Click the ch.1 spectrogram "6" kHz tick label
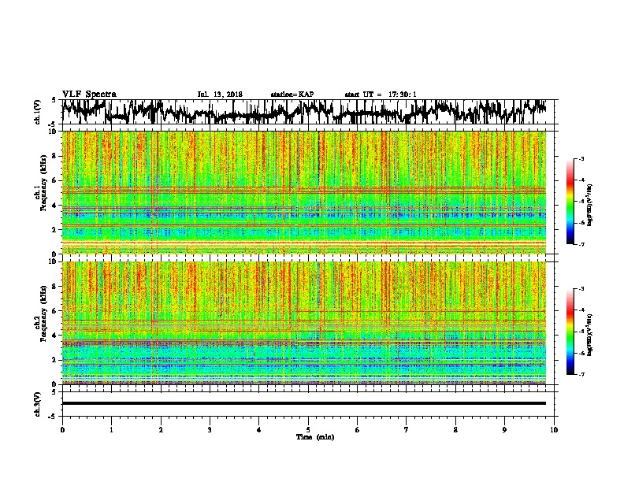The height and width of the screenshot is (482, 624). 55,180
